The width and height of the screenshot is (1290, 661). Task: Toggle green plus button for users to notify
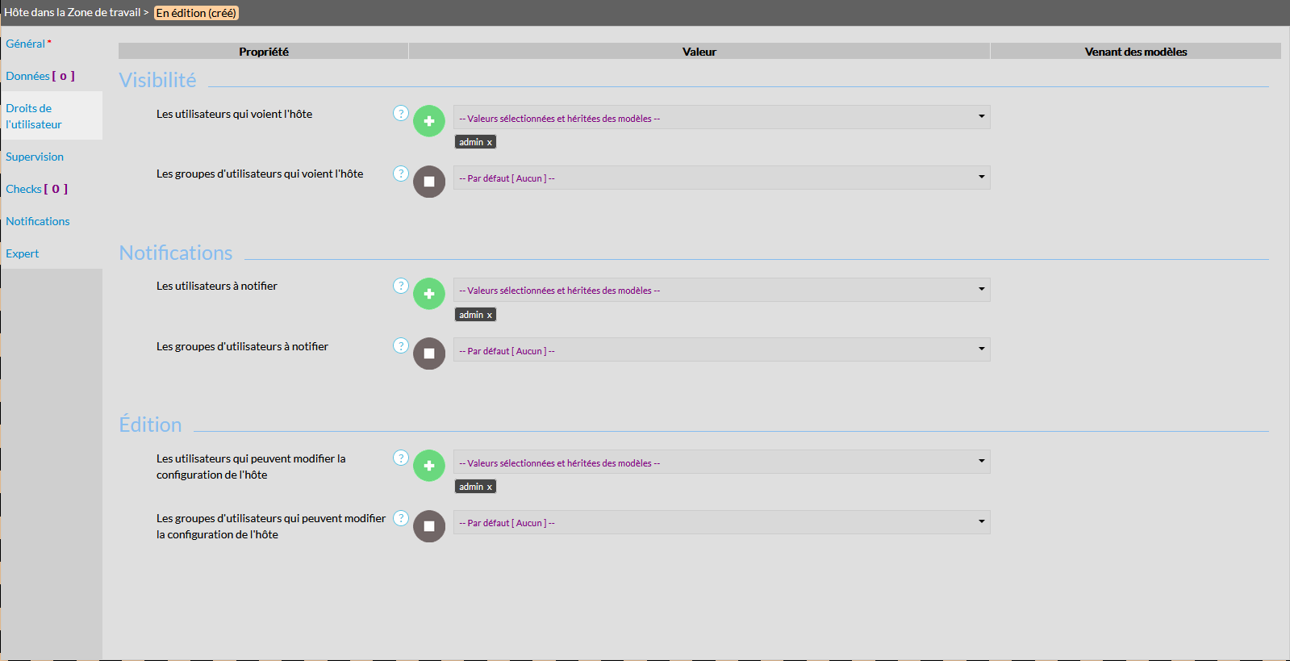[x=429, y=294]
